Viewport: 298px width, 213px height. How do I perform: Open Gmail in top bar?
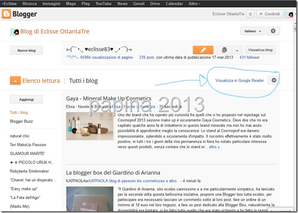pyautogui.click(x=139, y=3)
